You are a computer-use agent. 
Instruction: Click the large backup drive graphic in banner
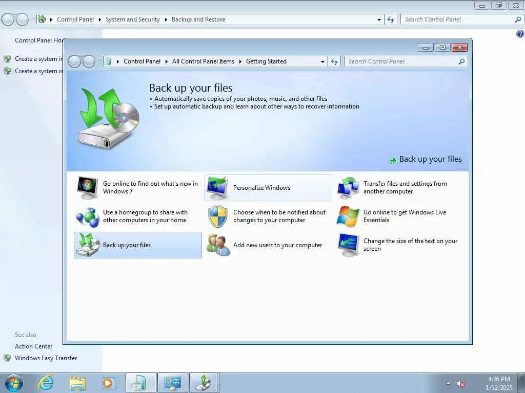[108, 119]
